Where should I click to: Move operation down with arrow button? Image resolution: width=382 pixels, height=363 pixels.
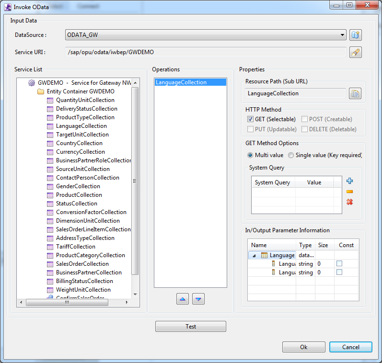tap(198, 299)
